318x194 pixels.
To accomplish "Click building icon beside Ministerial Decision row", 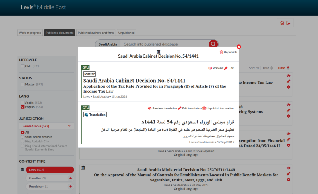I will click(x=83, y=168).
